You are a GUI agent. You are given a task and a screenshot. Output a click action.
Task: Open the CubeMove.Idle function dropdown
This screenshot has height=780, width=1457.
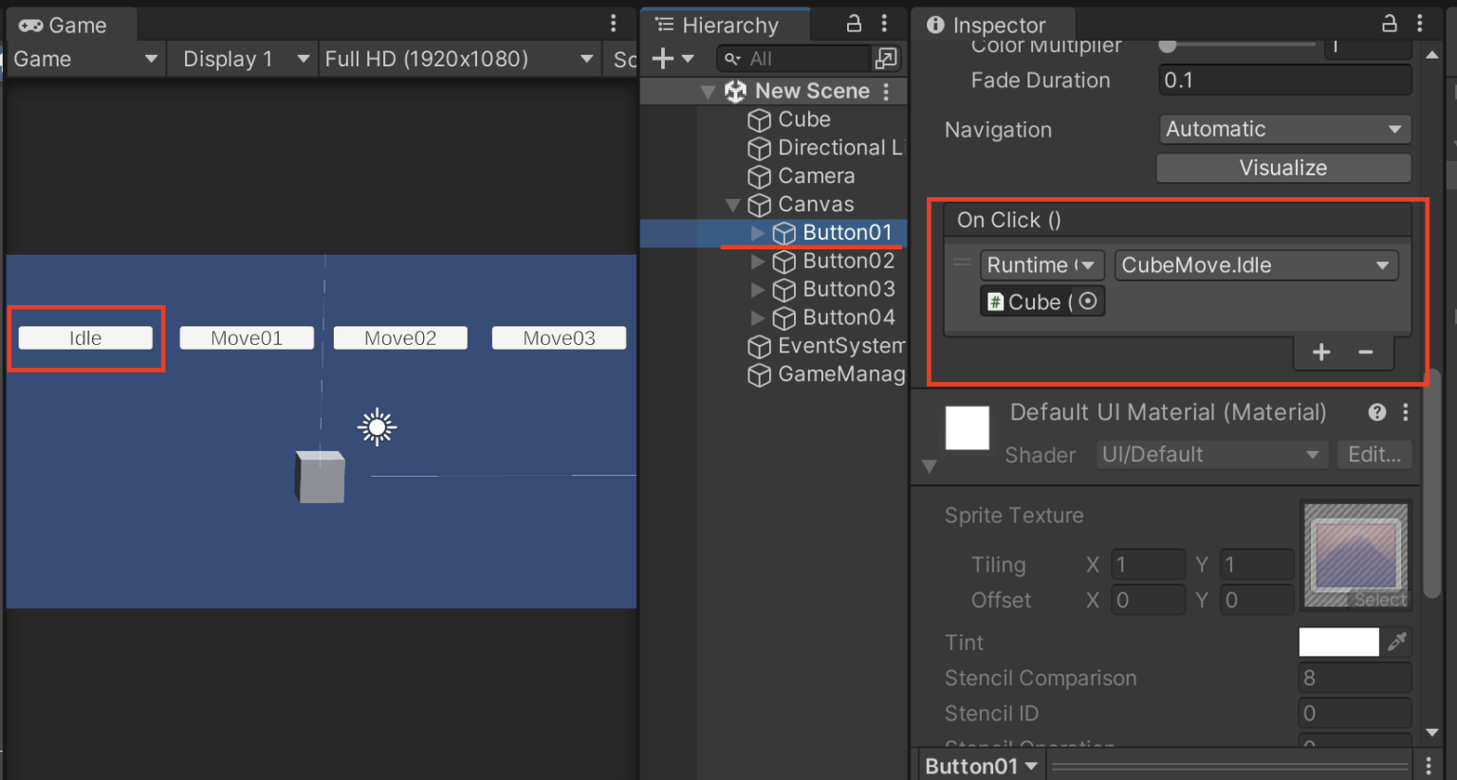1256,264
